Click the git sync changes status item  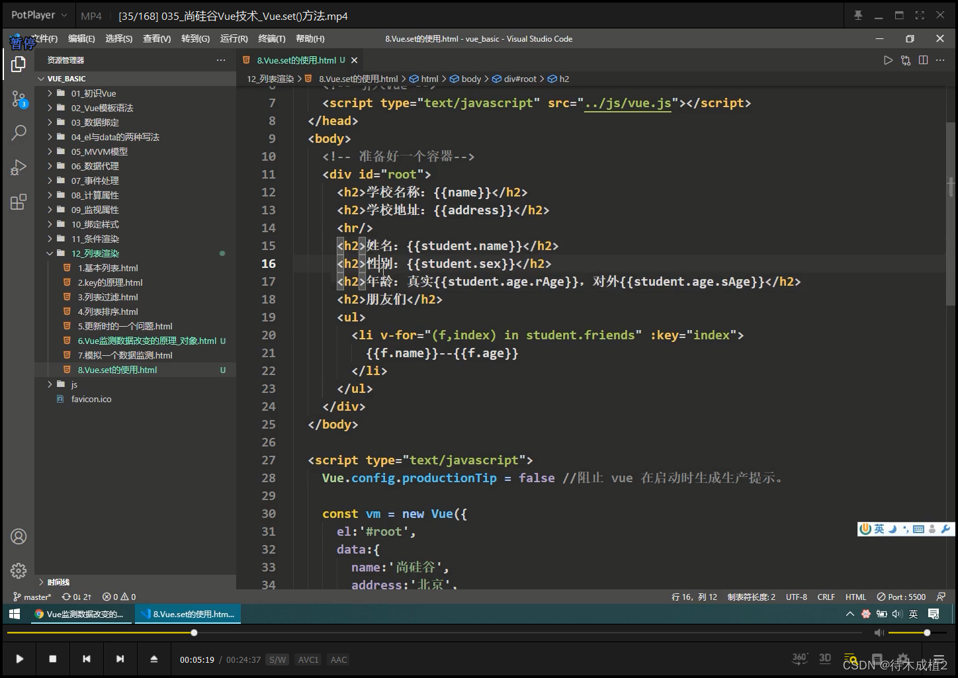tap(77, 597)
